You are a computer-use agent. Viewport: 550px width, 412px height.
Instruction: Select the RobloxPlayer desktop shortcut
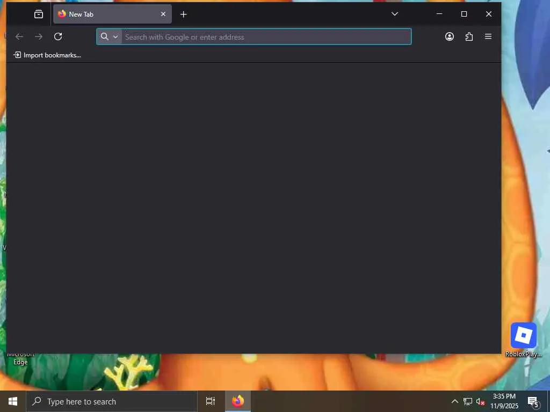tap(523, 340)
